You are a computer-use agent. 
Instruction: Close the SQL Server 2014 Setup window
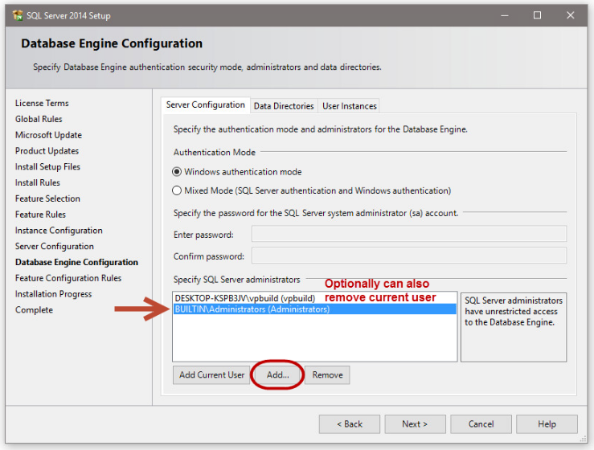571,15
